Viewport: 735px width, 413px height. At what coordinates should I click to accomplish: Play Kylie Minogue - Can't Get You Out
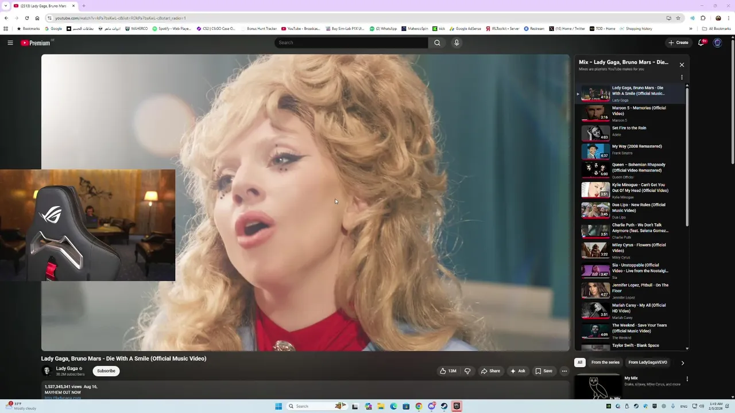pyautogui.click(x=630, y=190)
